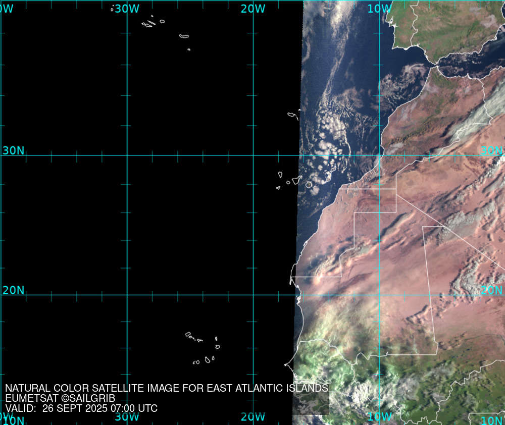Click the 30N latitude label on left edge

(13, 150)
